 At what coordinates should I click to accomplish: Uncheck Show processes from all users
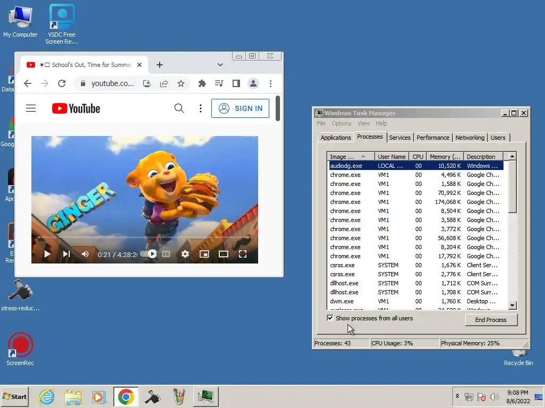point(330,318)
